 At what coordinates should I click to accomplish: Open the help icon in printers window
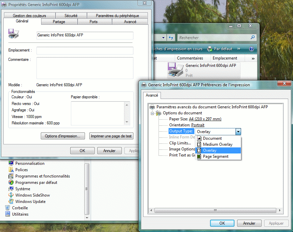click(x=252, y=49)
